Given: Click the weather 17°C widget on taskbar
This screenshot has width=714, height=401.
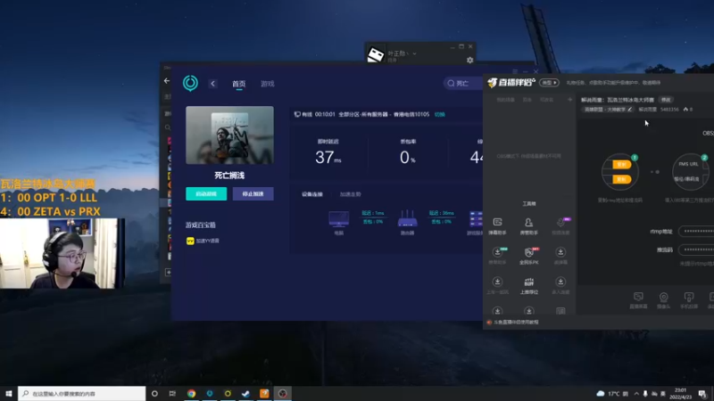Looking at the screenshot, I should point(612,394).
